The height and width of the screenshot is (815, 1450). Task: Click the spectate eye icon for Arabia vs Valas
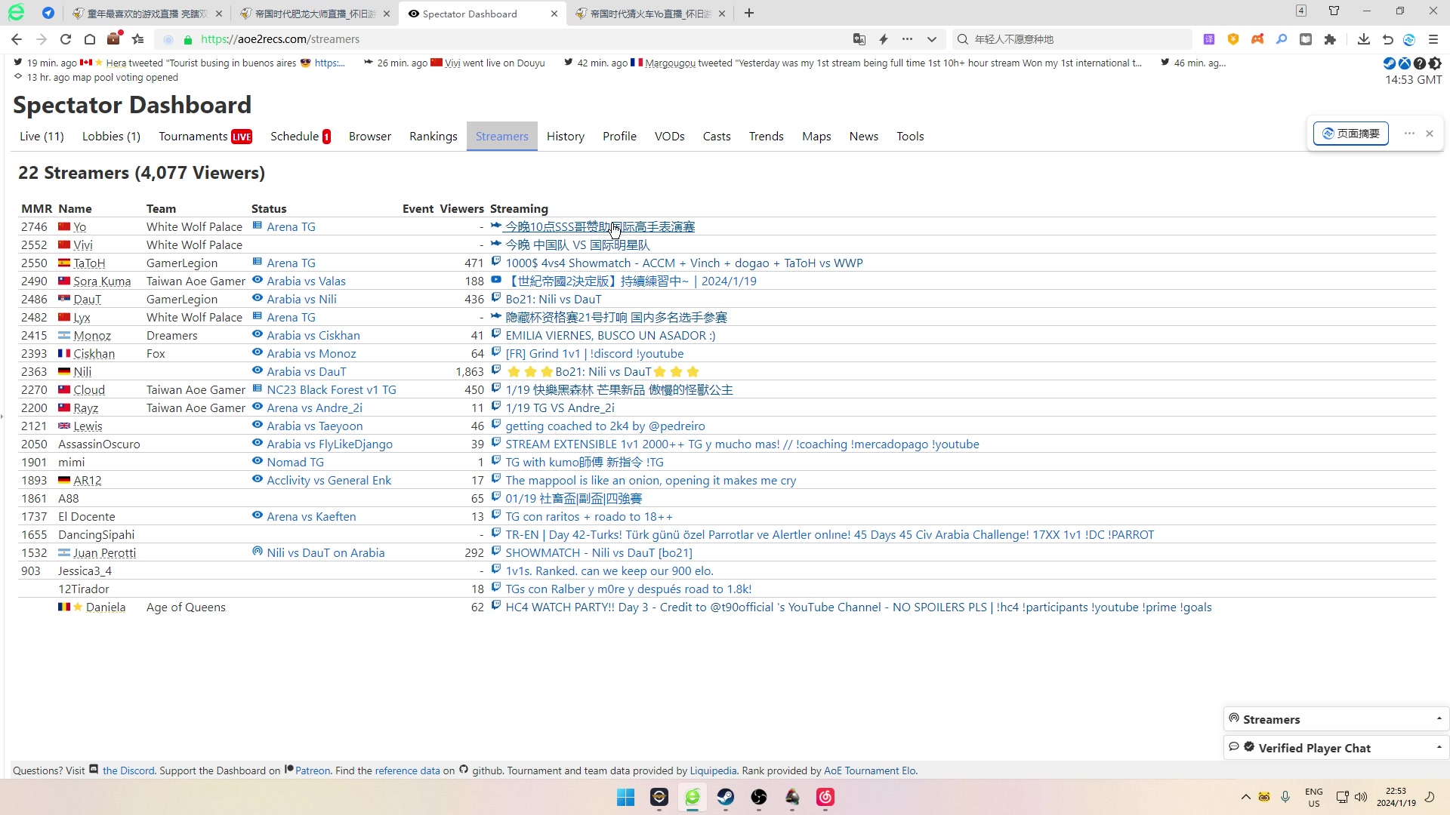click(258, 280)
